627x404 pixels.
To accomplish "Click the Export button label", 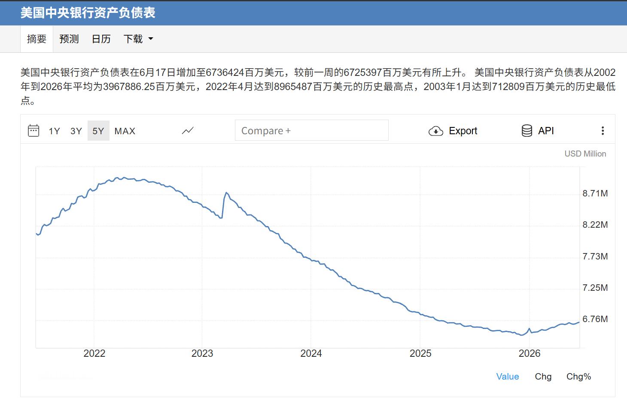I will 463,131.
